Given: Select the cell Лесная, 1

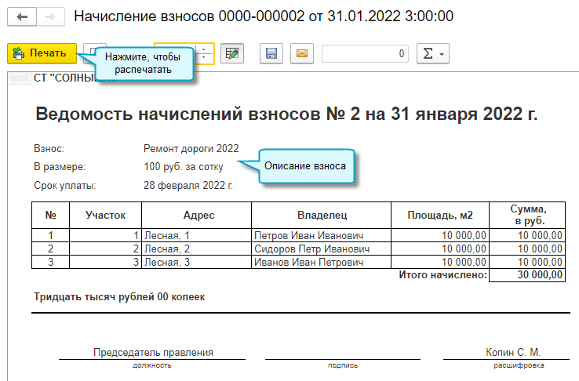Looking at the screenshot, I should coord(196,235).
